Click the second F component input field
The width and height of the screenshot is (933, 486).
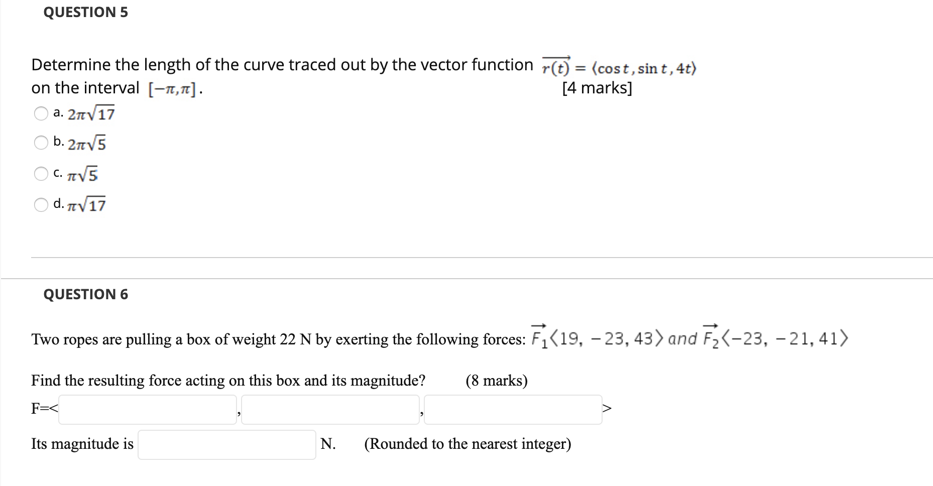[330, 409]
